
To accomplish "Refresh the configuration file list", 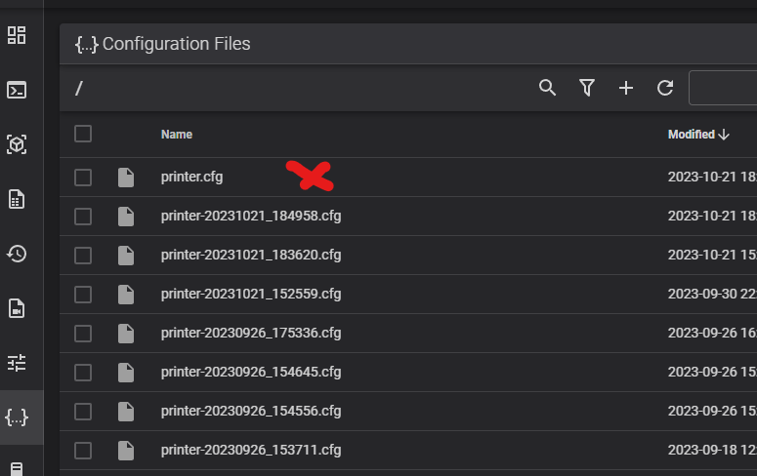I will (x=665, y=88).
